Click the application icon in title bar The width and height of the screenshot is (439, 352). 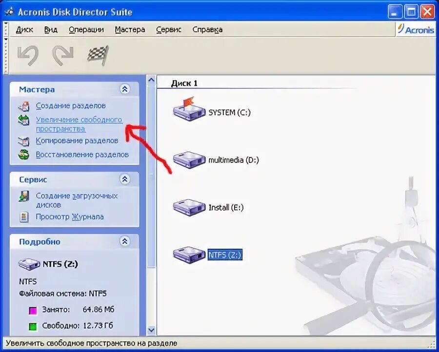pos(10,12)
